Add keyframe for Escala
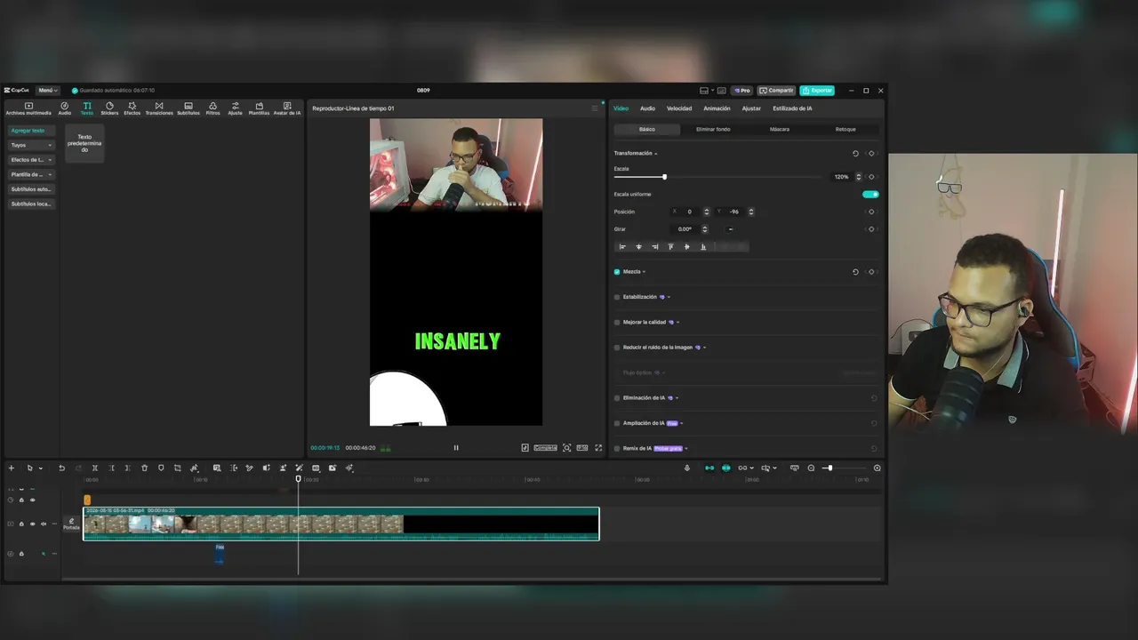This screenshot has width=1138, height=640. coord(871,177)
